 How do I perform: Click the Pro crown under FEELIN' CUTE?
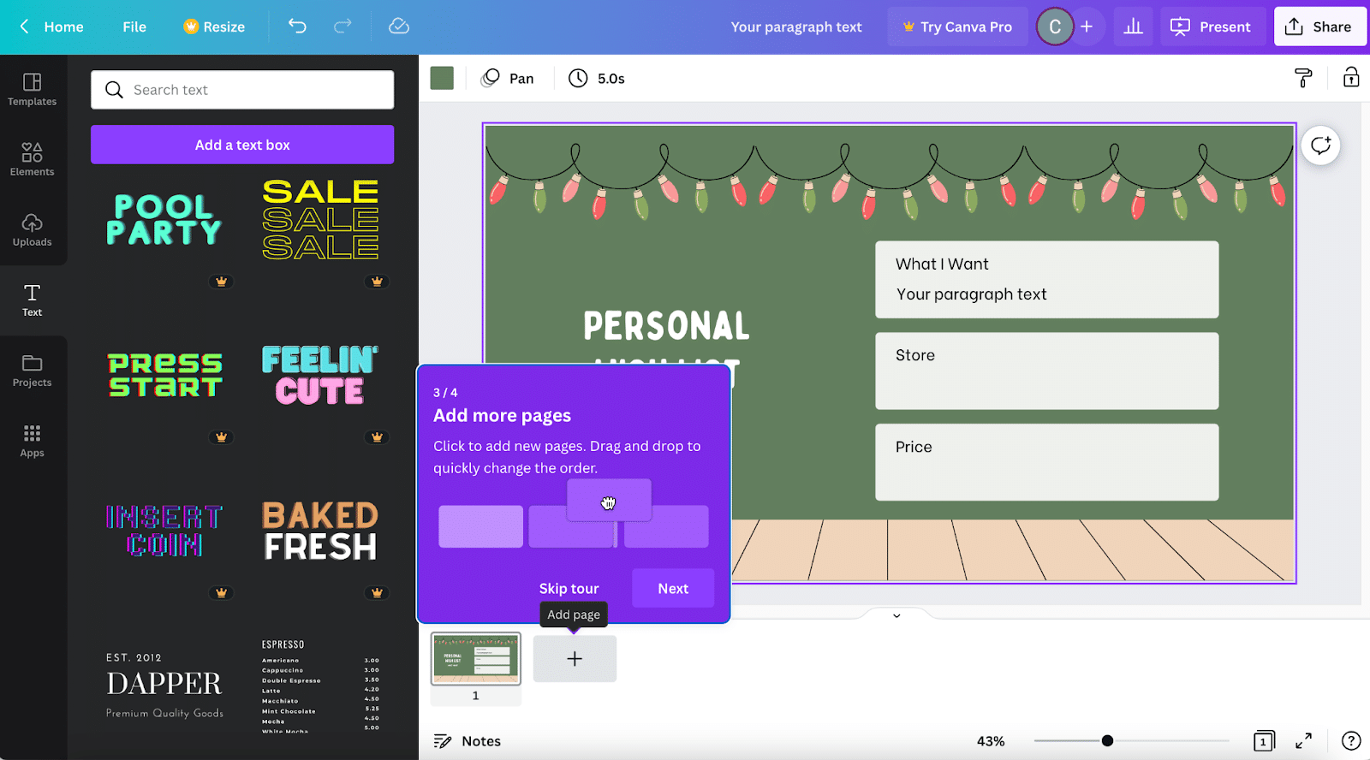click(x=377, y=437)
